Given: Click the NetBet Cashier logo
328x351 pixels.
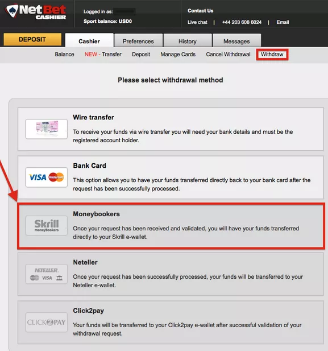Looking at the screenshot, I should (36, 12).
